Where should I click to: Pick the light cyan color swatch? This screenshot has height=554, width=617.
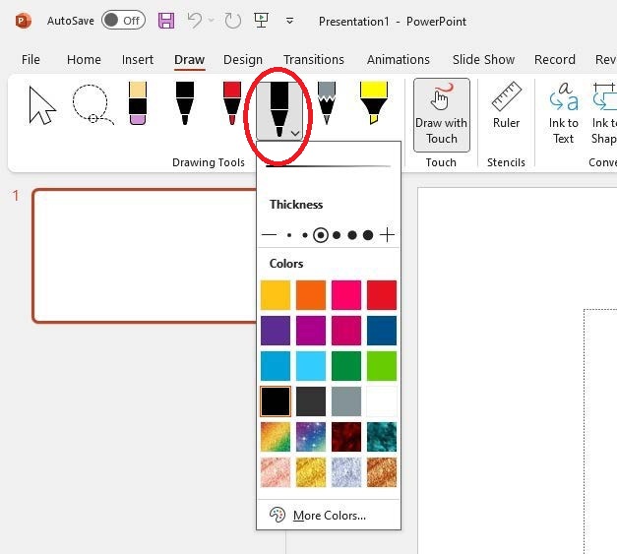311,366
